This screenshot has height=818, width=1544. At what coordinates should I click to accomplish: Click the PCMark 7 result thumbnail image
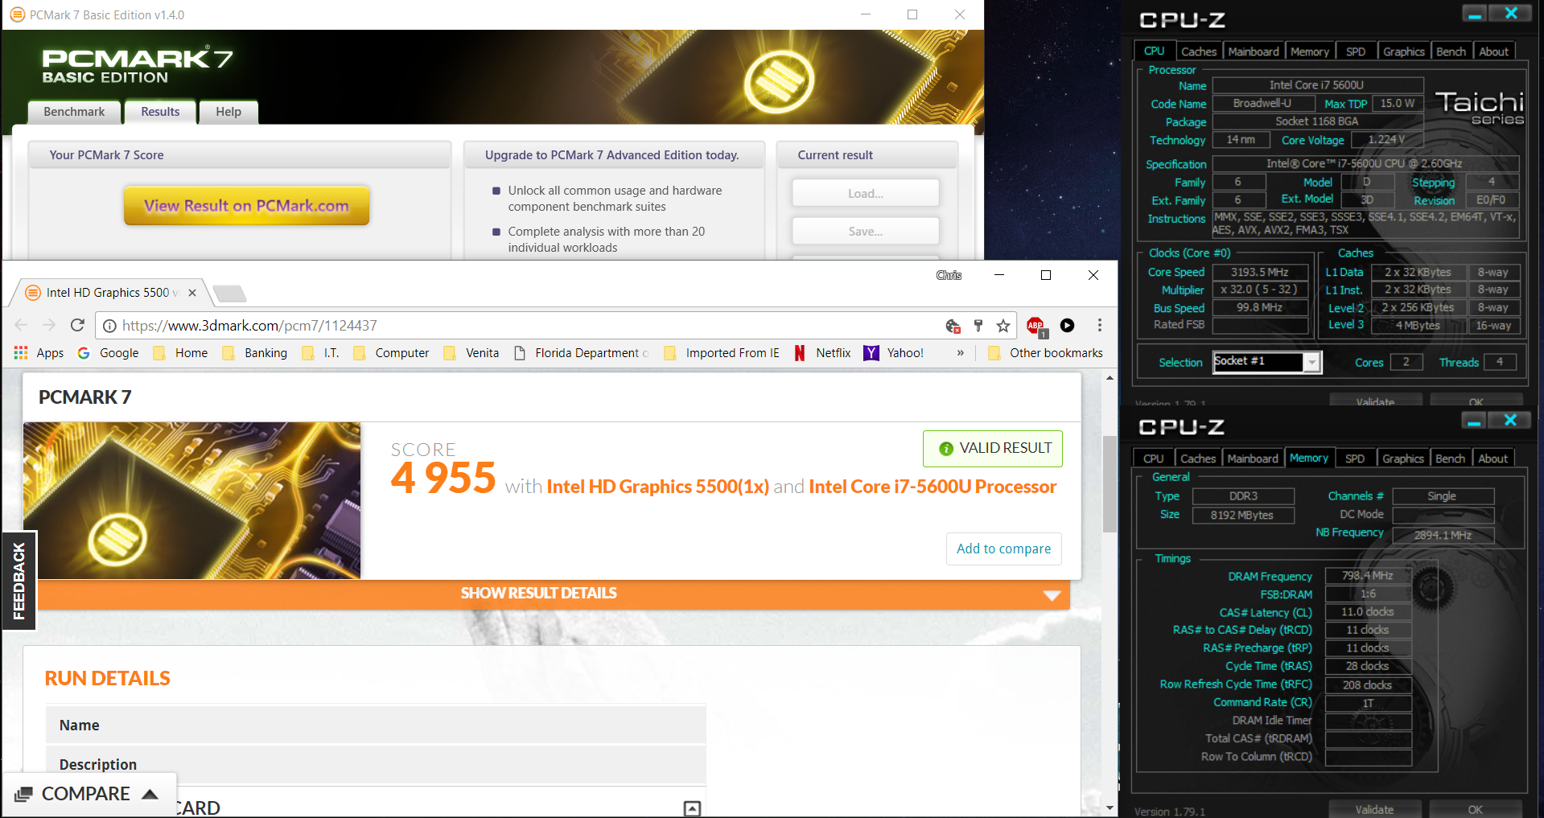pyautogui.click(x=191, y=500)
